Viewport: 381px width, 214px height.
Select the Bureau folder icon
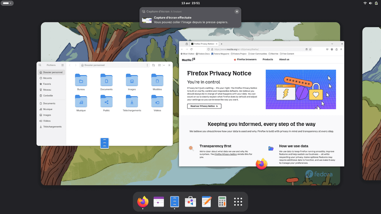(81, 80)
